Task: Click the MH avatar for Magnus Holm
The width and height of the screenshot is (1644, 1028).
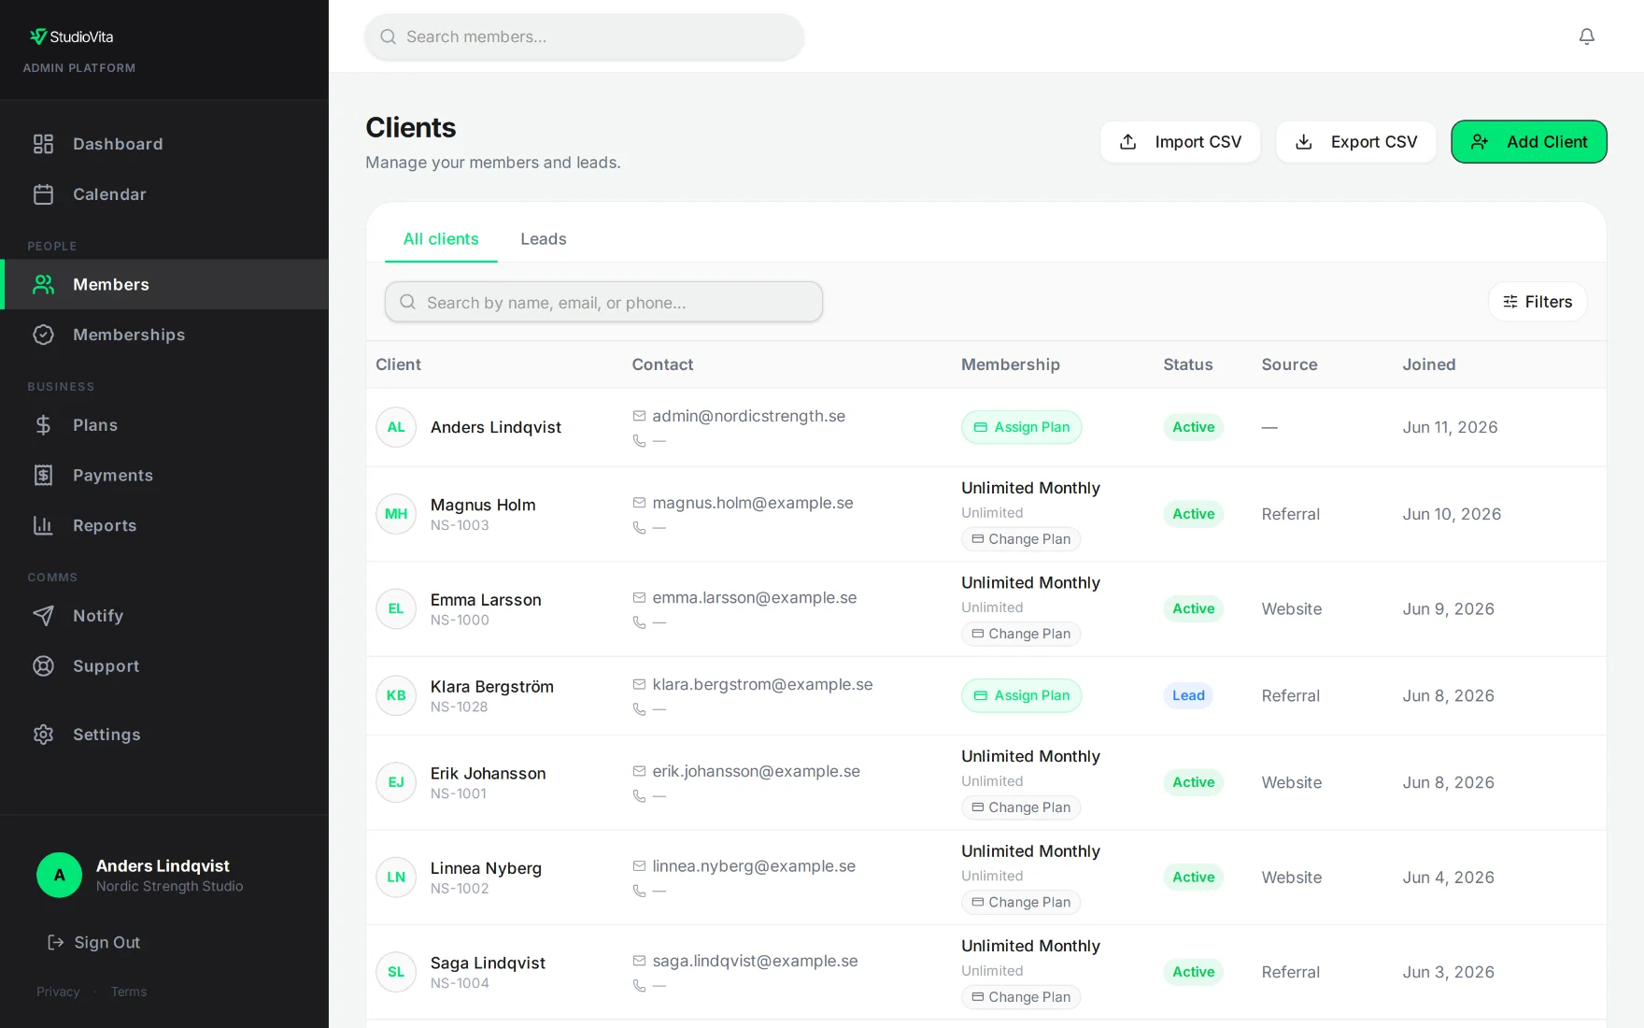Action: (396, 514)
